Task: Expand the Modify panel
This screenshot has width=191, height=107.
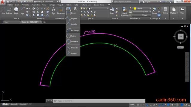Action: [x=41, y=18]
